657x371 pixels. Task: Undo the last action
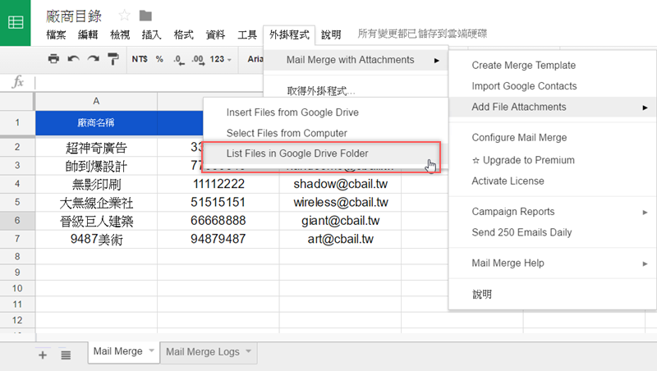pos(73,59)
